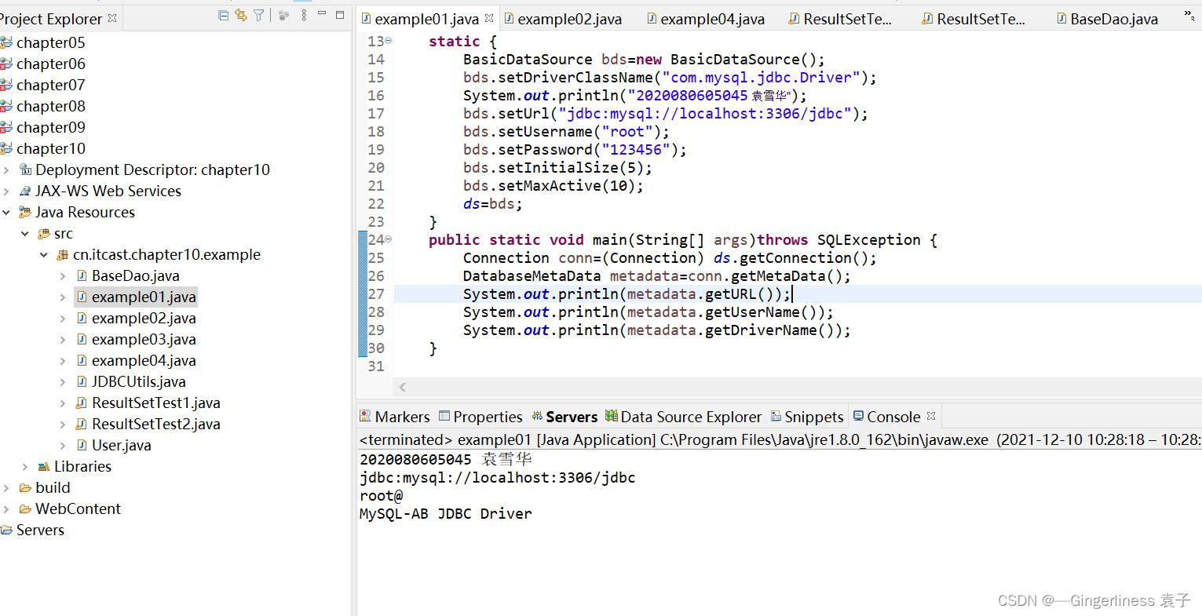This screenshot has width=1202, height=616.
Task: Click the ResultSetTest1.java file icon
Action: [82, 403]
